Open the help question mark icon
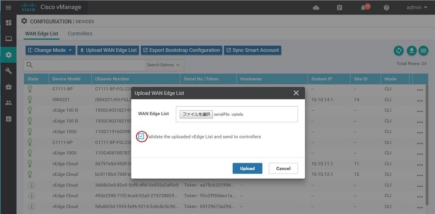Screen dimensions: 435x214 coord(387,7)
